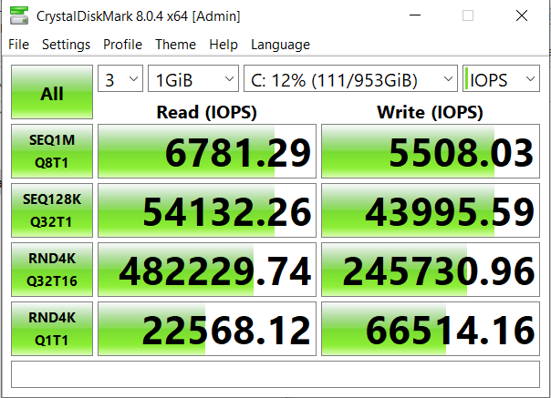Open the Theme menu
This screenshot has height=398, width=551.
click(x=175, y=45)
